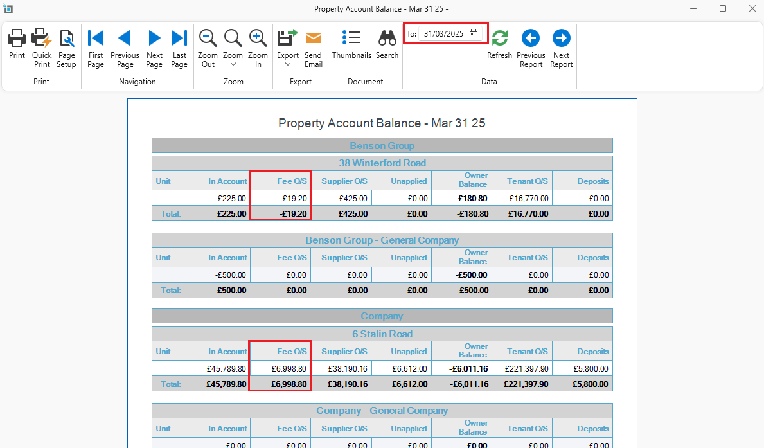Image resolution: width=764 pixels, height=448 pixels.
Task: Expand the Export format dropdown
Action: 288,64
